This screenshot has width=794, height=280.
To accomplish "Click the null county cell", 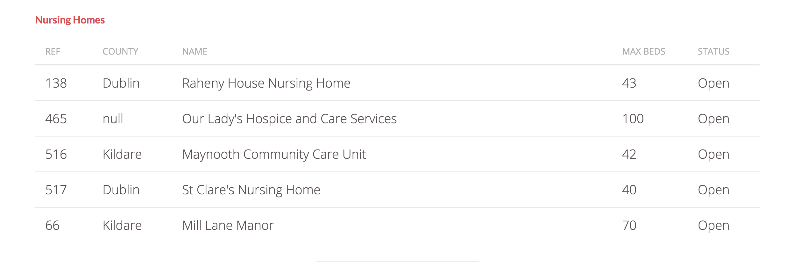I will [x=113, y=119].
